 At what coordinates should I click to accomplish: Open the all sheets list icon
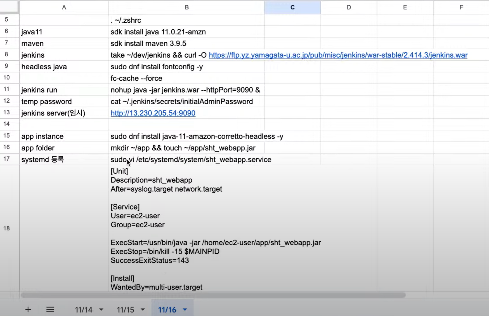[x=50, y=309]
